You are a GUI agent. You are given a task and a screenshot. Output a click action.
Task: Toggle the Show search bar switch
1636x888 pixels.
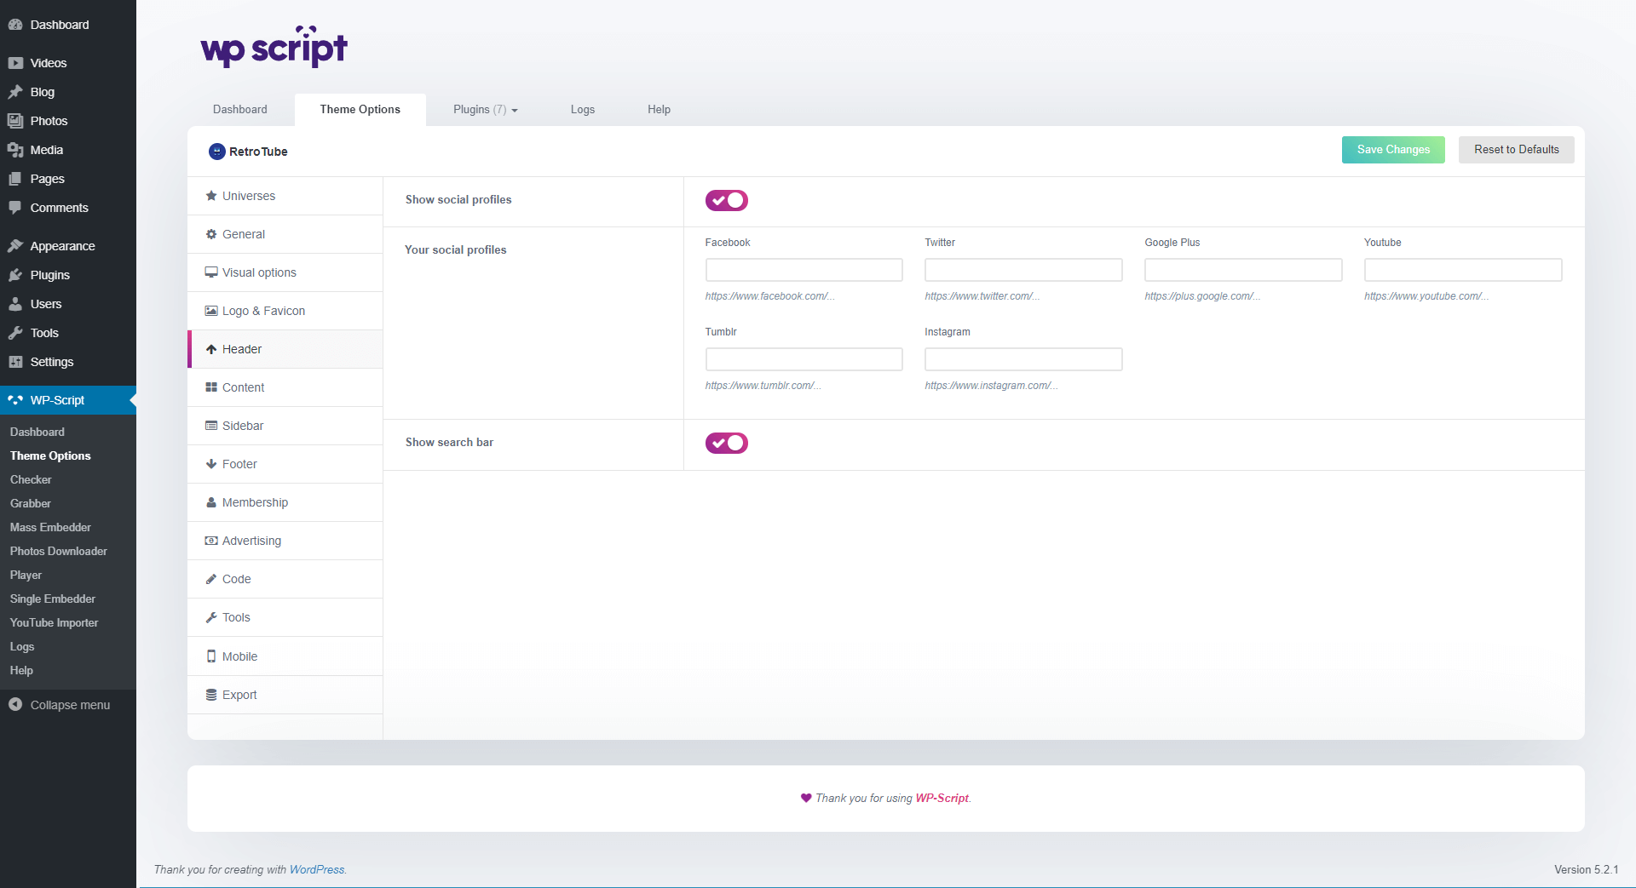[x=726, y=443]
